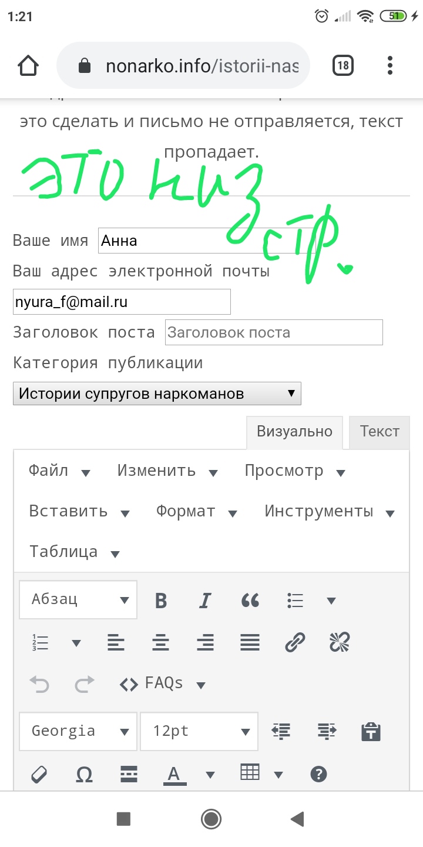This screenshot has width=423, height=847.
Task: Open Категория публикации select box
Action: 157,394
